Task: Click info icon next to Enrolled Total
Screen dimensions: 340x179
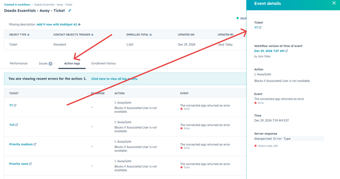Action: (151, 34)
